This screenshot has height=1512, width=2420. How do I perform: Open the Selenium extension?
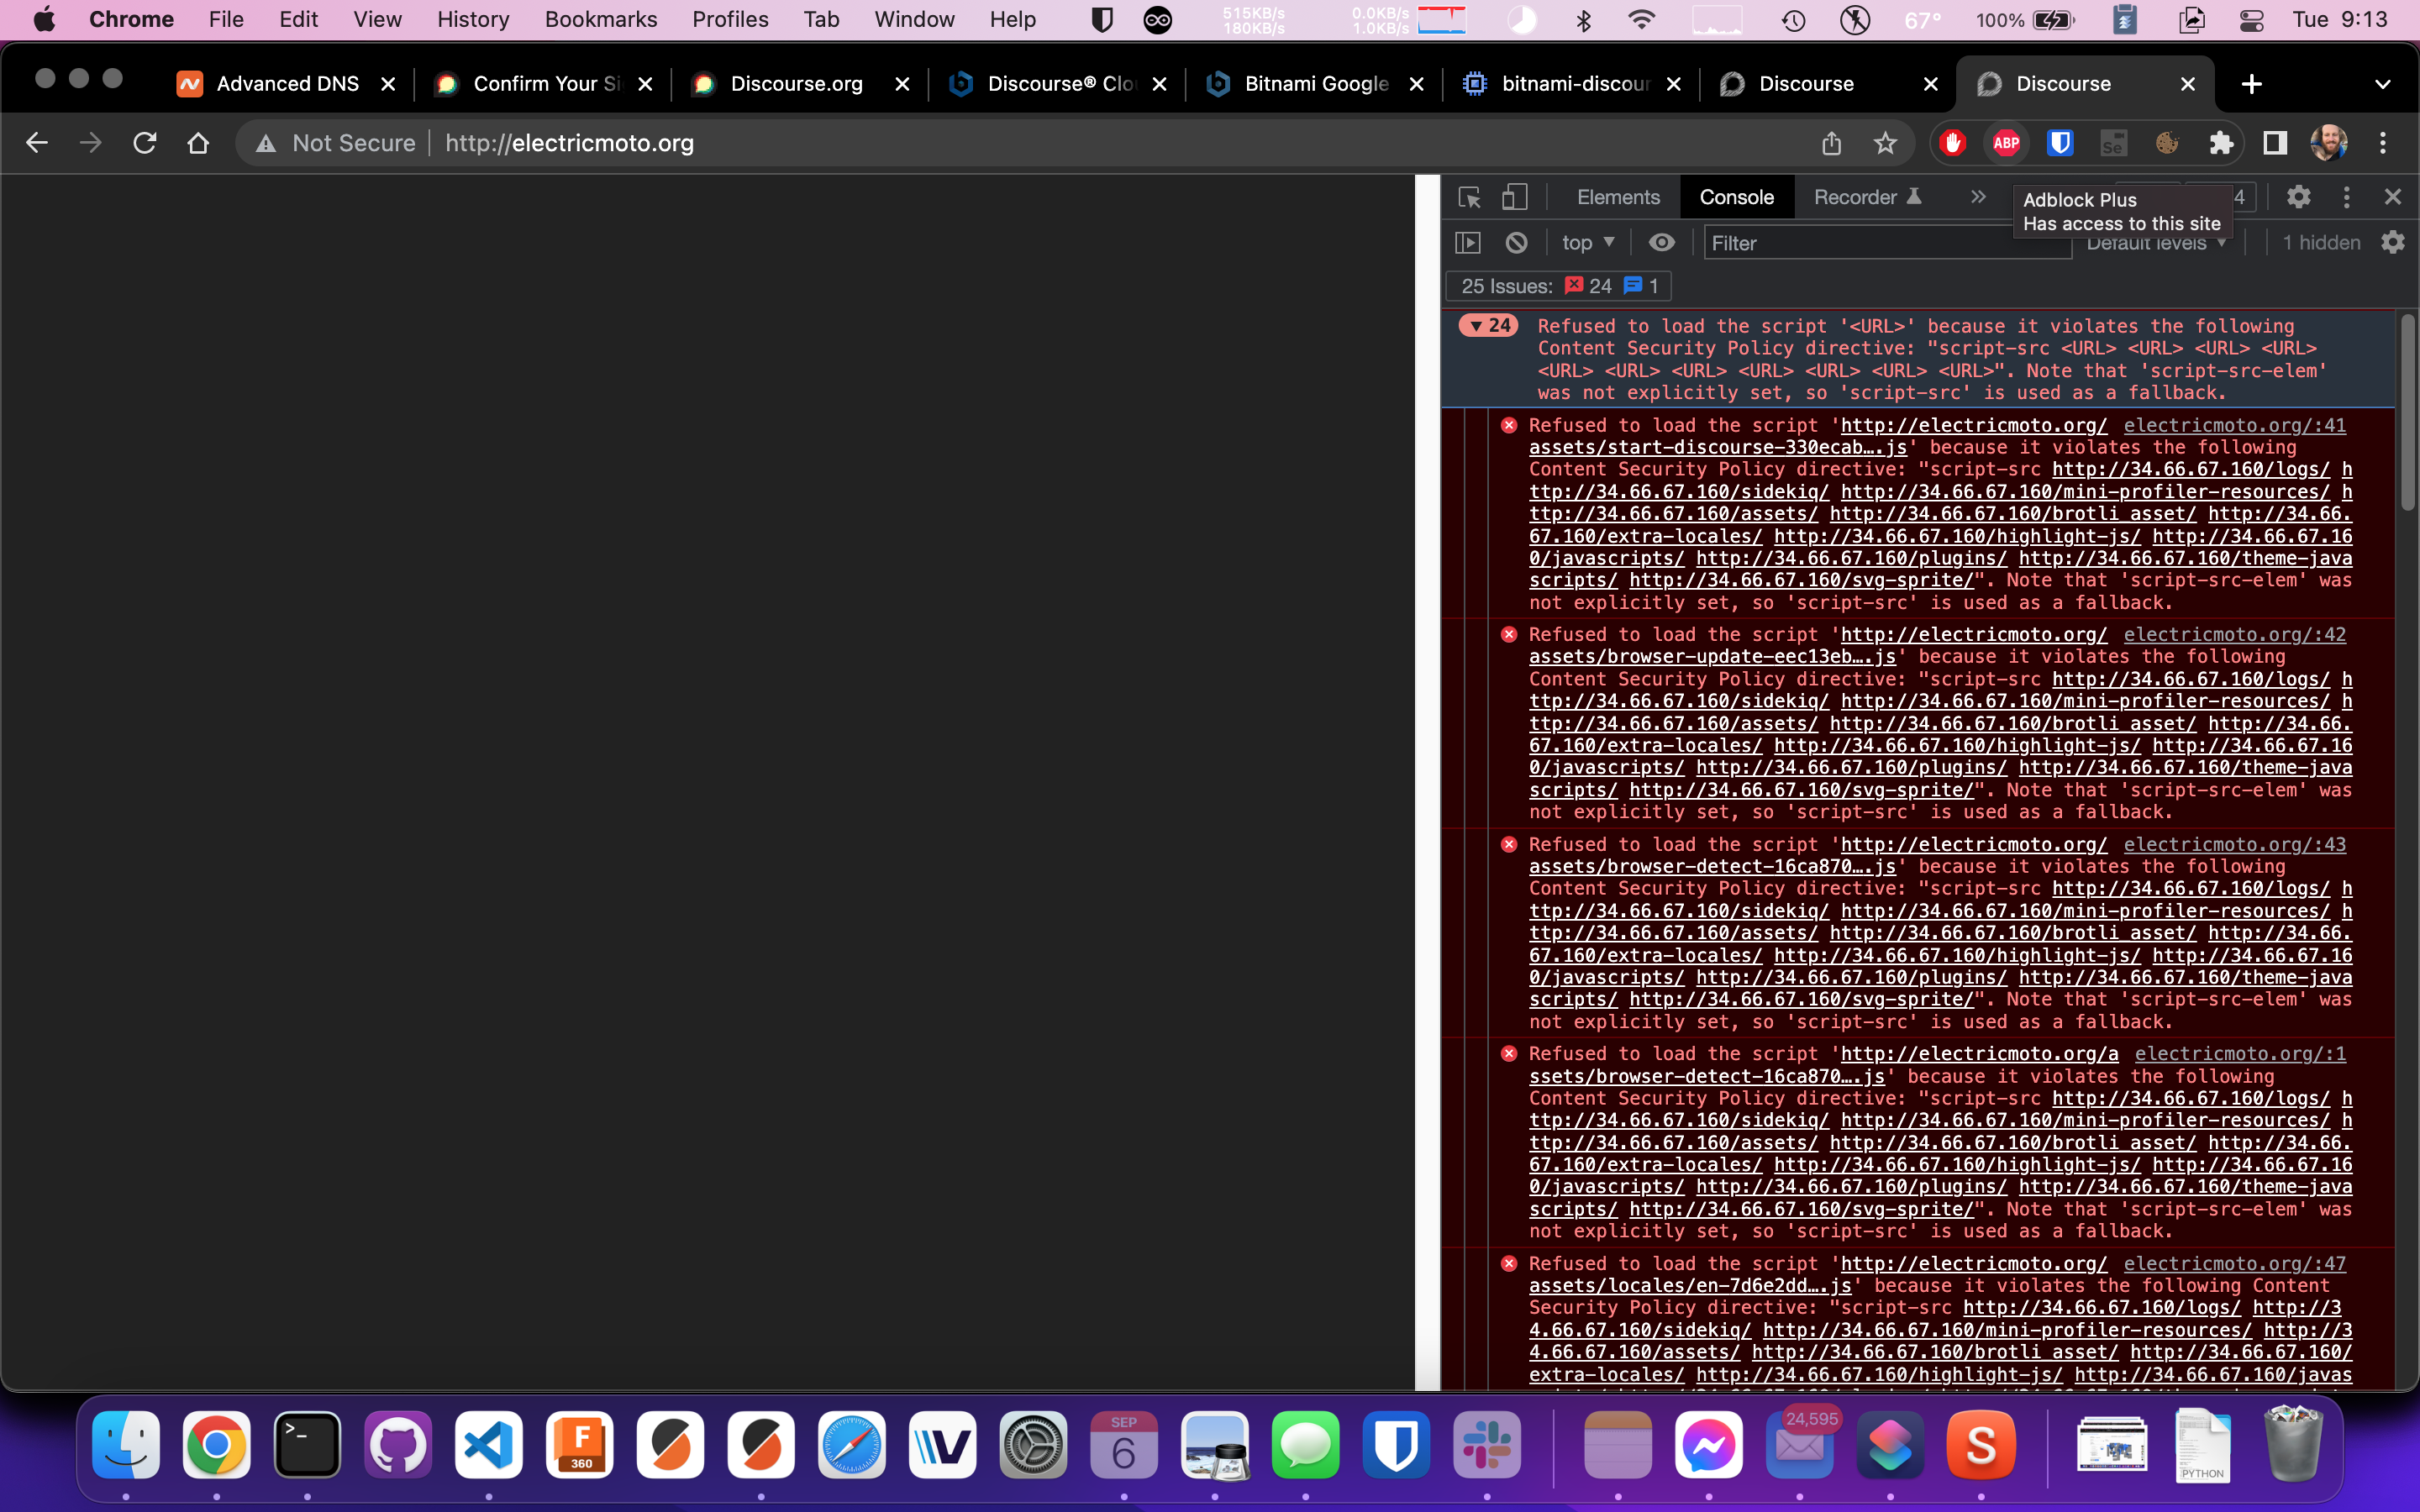point(2113,143)
